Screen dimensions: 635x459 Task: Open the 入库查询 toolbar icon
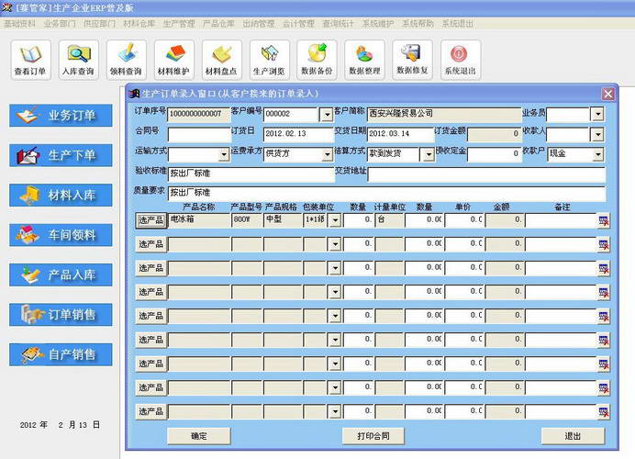click(78, 60)
